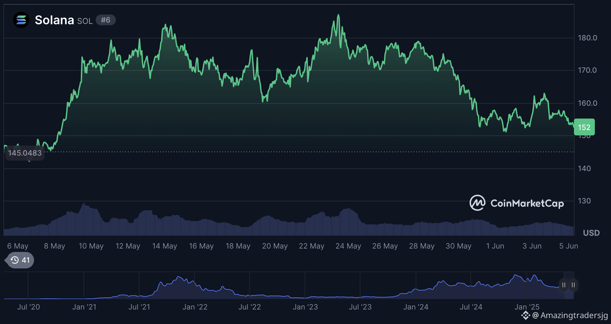Screen dimensions: 611x324
Task: Select the 18 May date label
Action: click(x=238, y=246)
